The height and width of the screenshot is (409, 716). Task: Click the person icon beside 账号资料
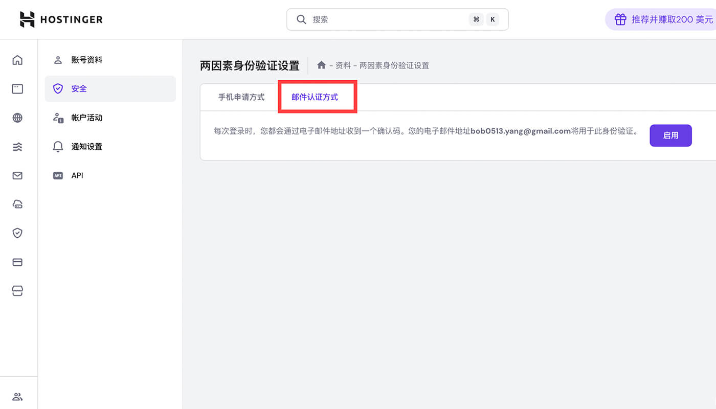[x=58, y=60]
